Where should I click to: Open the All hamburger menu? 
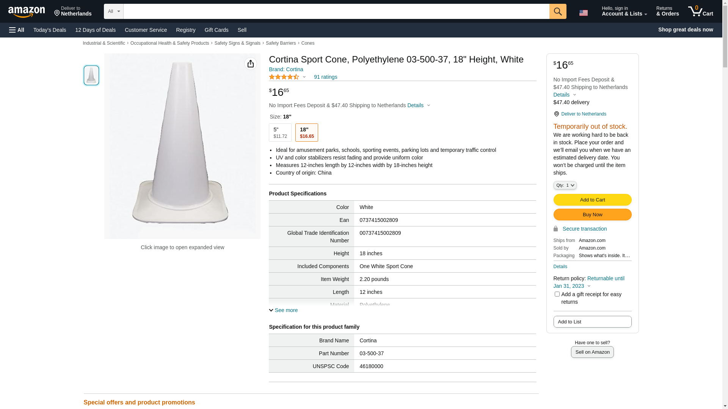tap(17, 30)
